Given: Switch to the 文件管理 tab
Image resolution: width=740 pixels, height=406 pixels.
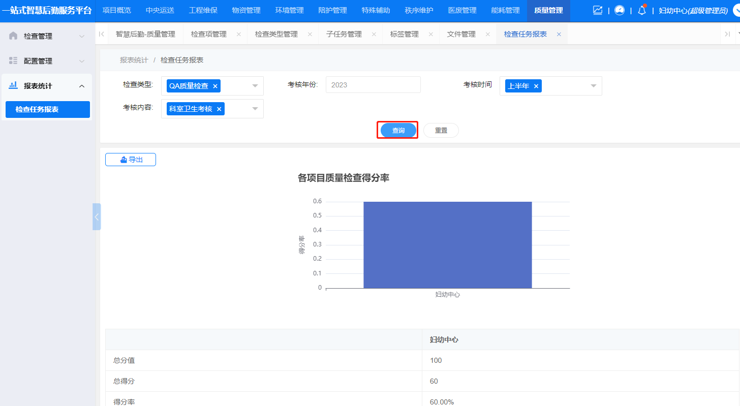Looking at the screenshot, I should (461, 35).
